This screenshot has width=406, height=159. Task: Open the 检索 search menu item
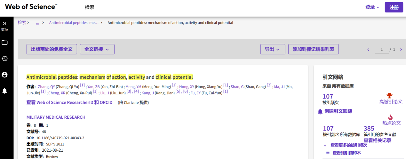click(90, 7)
